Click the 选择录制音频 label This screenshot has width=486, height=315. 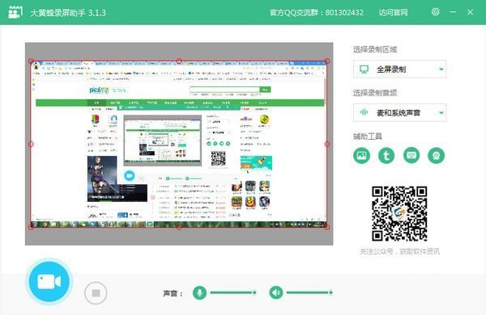point(375,93)
